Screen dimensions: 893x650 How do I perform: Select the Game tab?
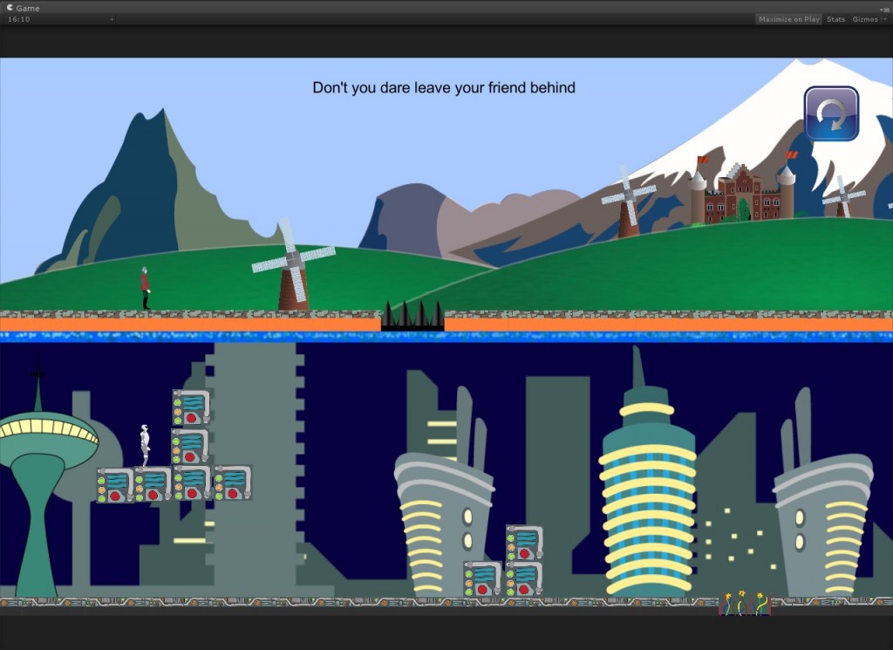tap(27, 8)
